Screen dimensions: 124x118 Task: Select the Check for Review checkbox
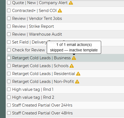(9, 50)
